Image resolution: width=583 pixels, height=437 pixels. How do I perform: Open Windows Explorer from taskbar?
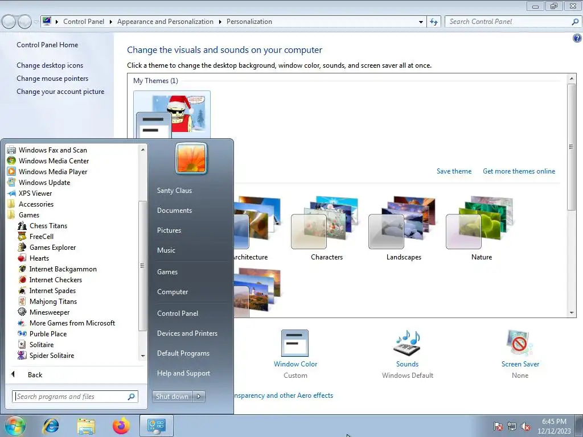click(86, 426)
